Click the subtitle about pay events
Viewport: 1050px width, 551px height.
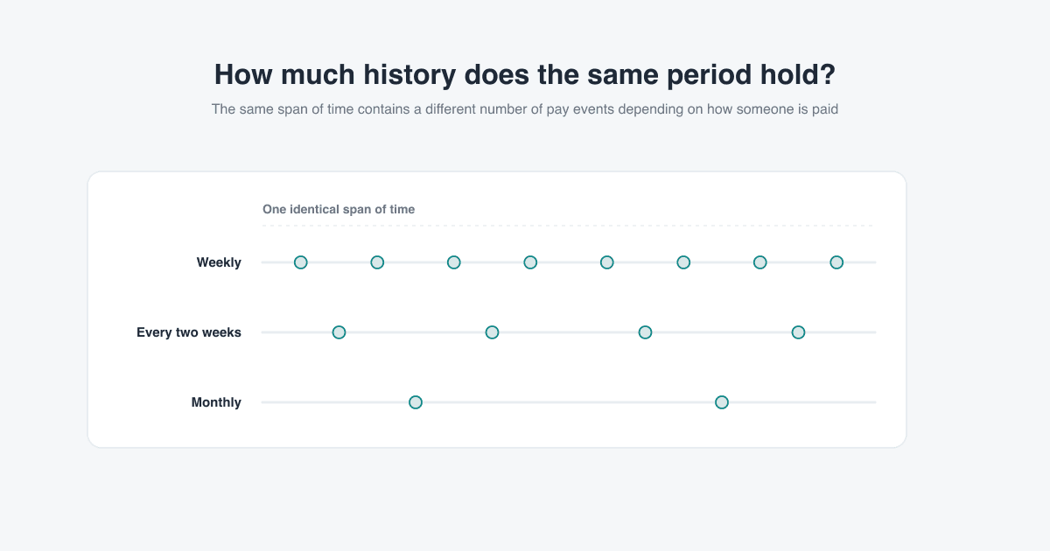pos(525,109)
